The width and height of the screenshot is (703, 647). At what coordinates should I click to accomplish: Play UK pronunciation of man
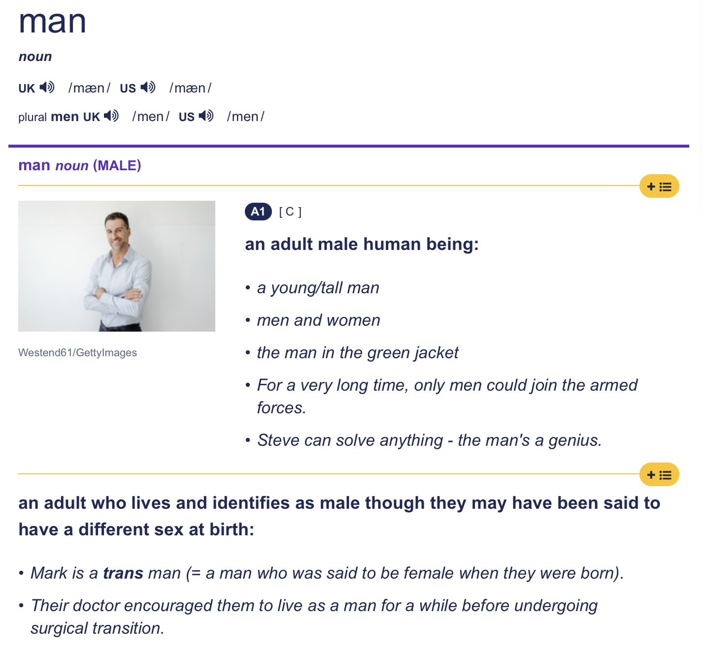pos(47,88)
